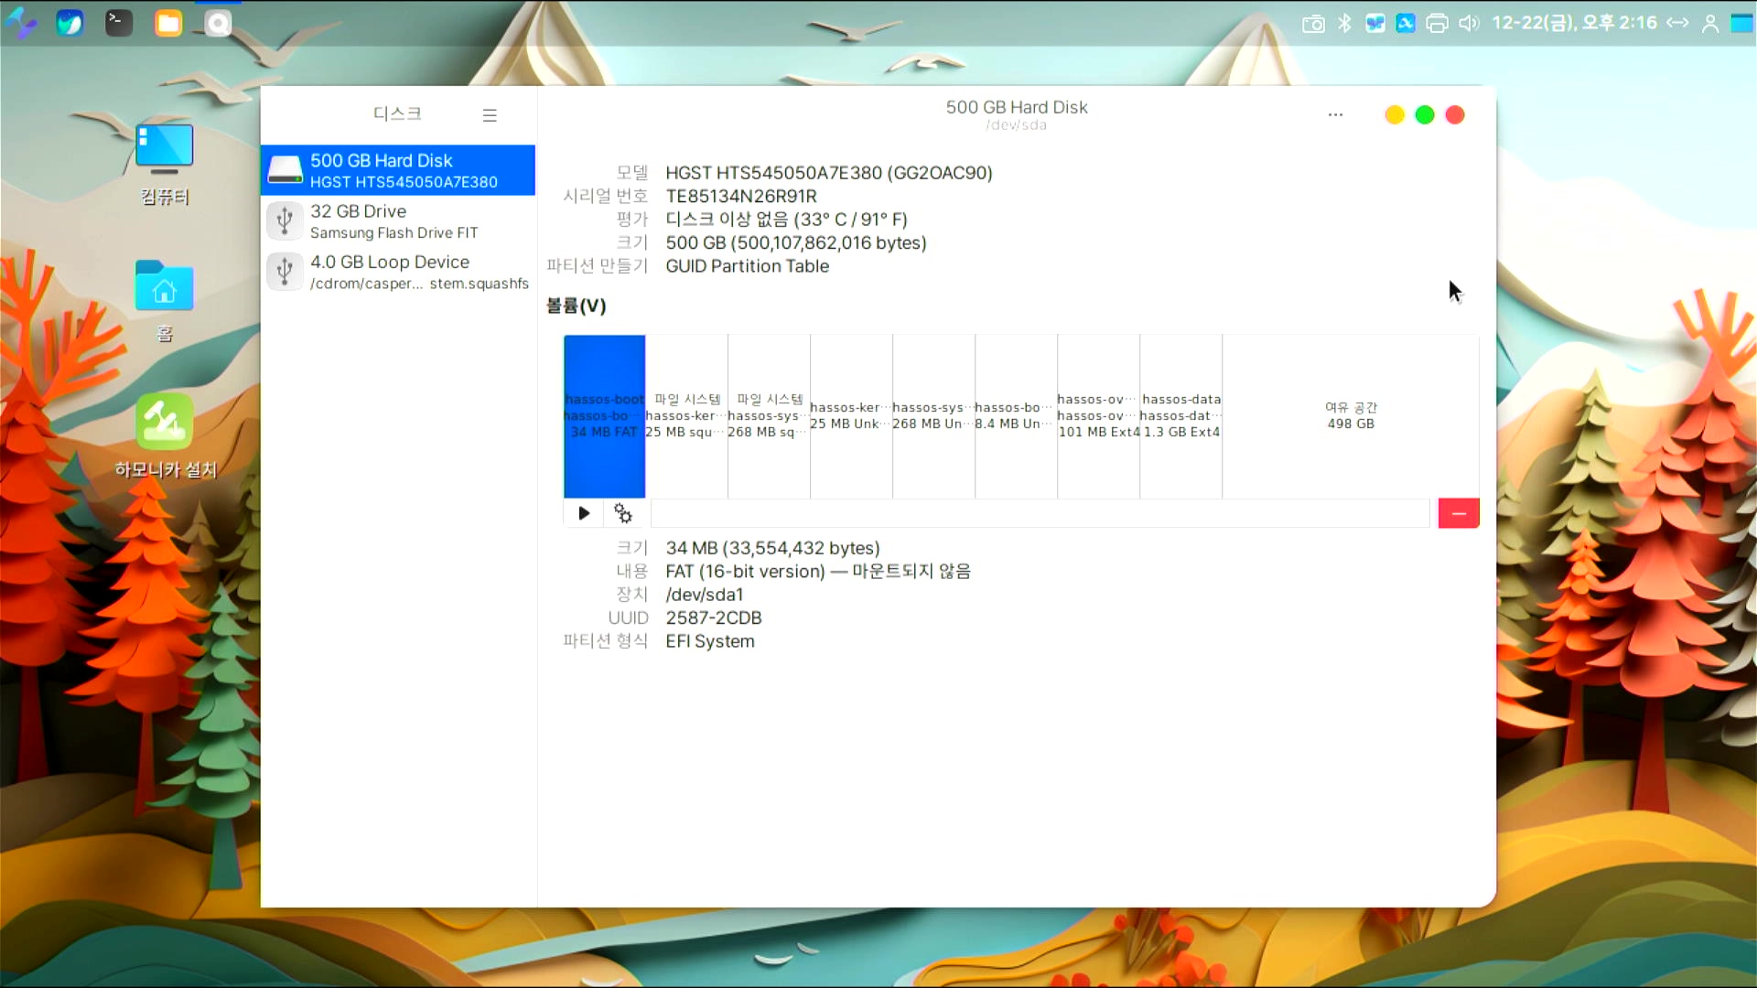Click the device path /dev/sda1

click(x=705, y=595)
